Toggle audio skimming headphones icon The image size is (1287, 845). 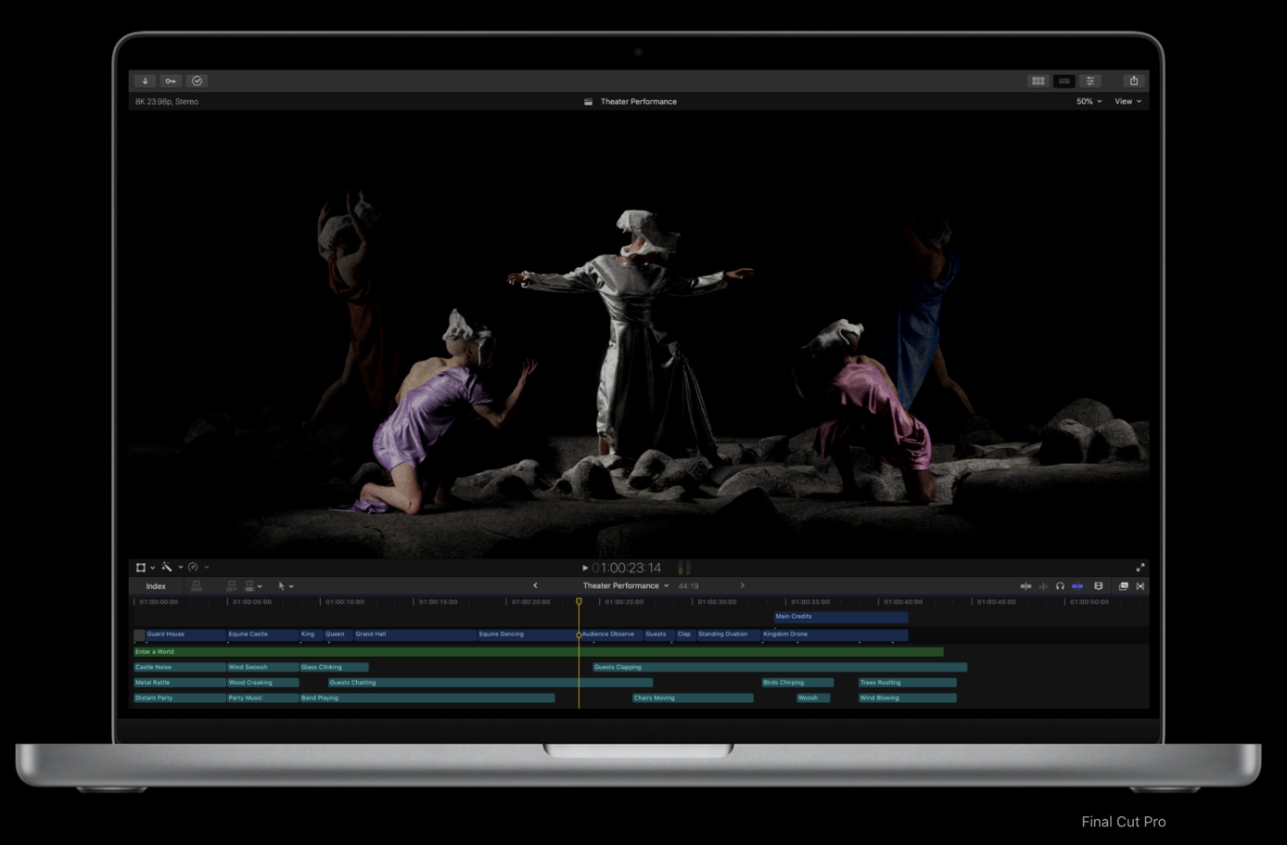[x=1060, y=586]
